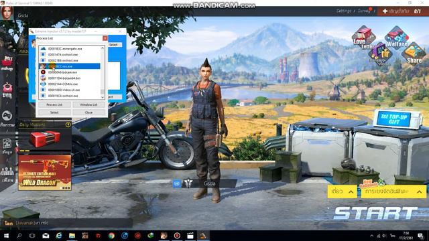Select the 00001474 svchost.exe process row
The image size is (429, 241).
pos(70,55)
